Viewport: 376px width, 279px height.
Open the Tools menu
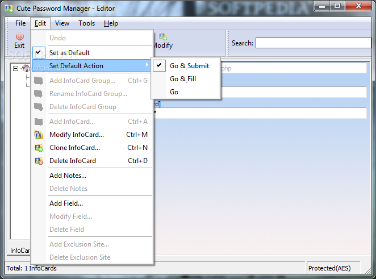coord(86,23)
